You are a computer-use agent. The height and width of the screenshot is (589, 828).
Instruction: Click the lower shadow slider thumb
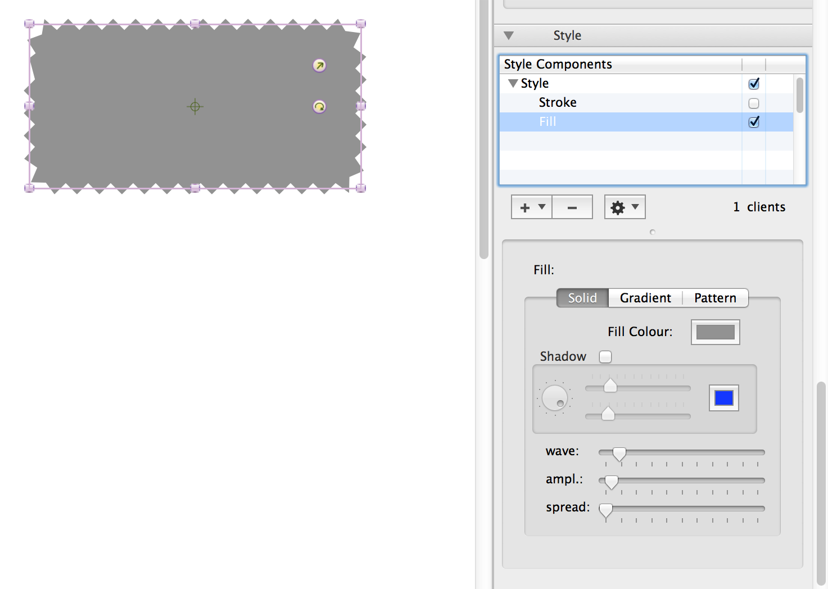pyautogui.click(x=608, y=414)
